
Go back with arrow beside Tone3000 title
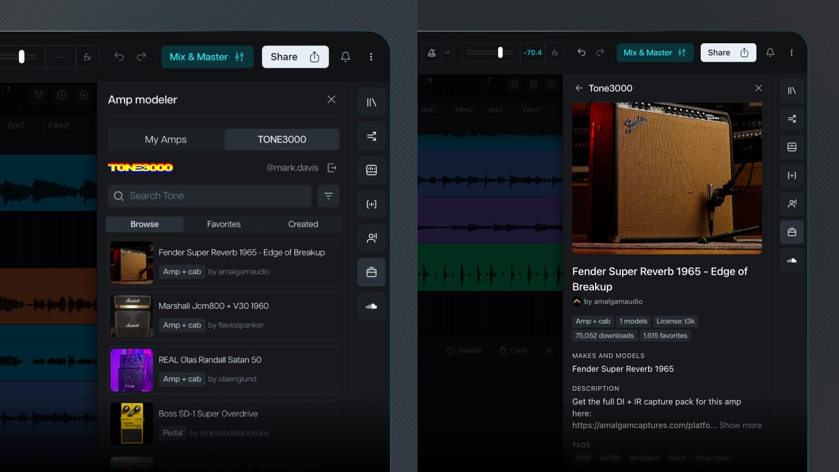pos(579,88)
